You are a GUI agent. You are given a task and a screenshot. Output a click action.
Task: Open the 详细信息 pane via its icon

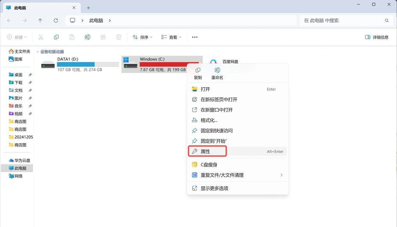tap(367, 37)
